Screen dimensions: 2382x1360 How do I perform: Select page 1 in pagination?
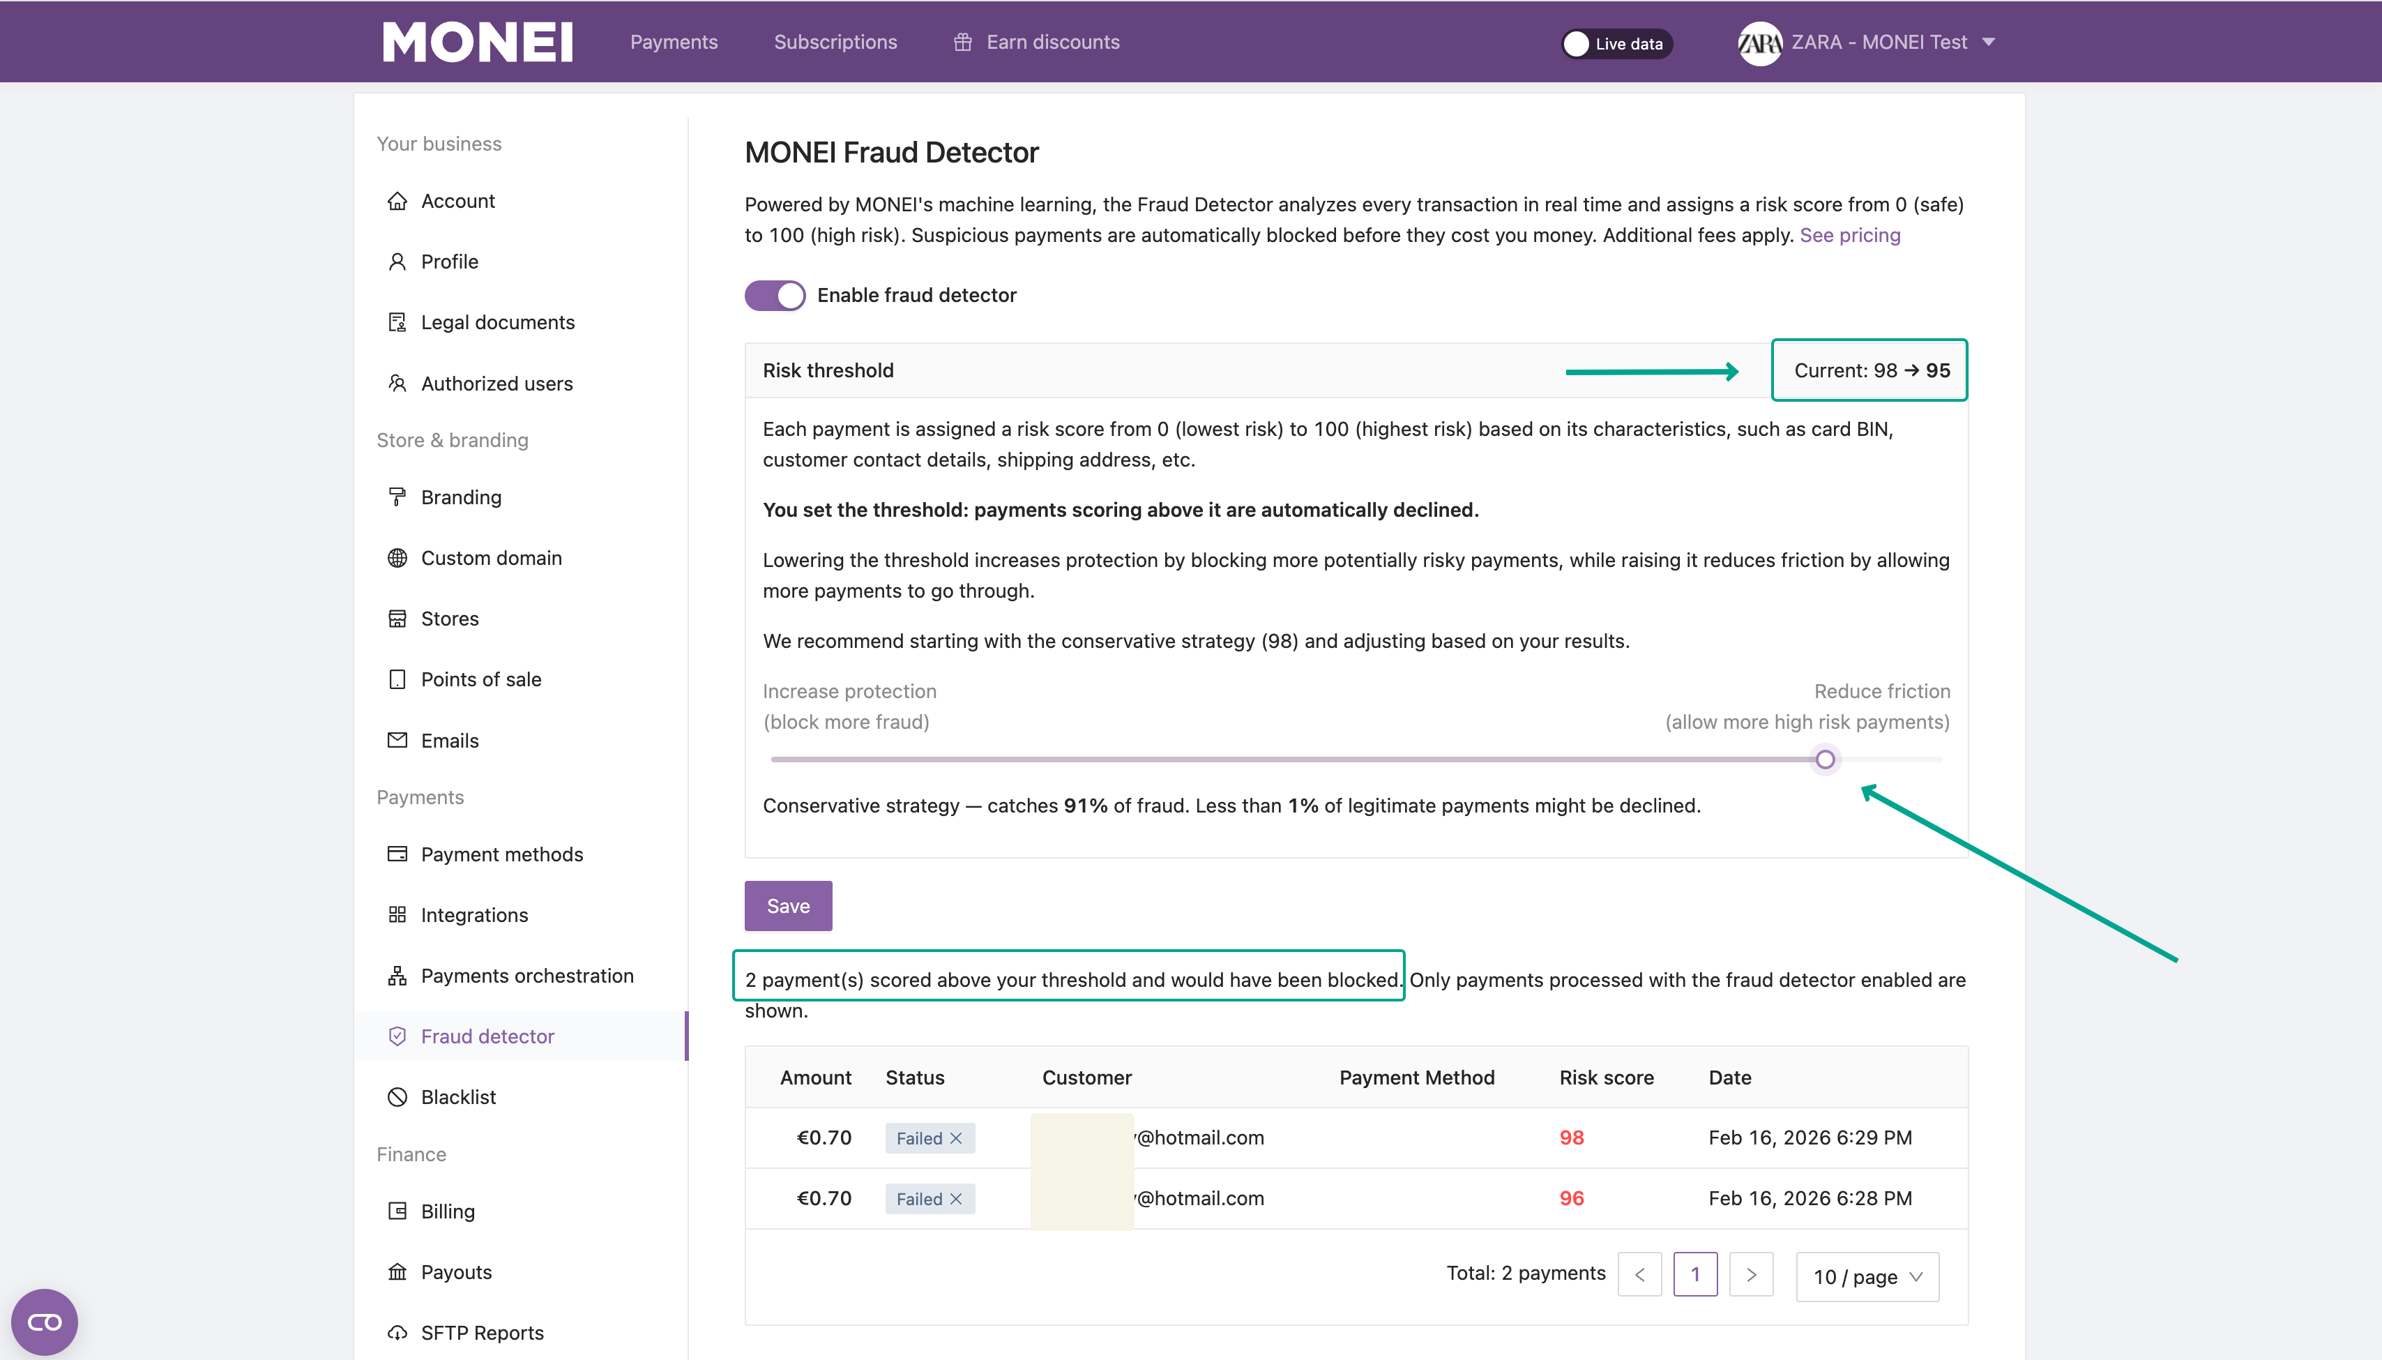1694,1274
